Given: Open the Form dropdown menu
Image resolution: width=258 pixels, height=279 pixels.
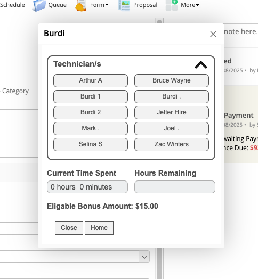Looking at the screenshot, I should tap(99, 5).
